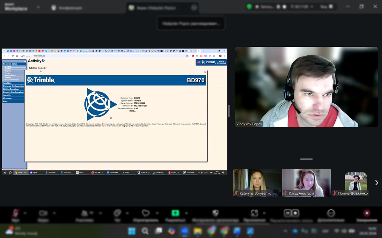Image resolution: width=382 pixels, height=238 pixels.
Task: Open host tools shield icon
Action: click(x=215, y=213)
